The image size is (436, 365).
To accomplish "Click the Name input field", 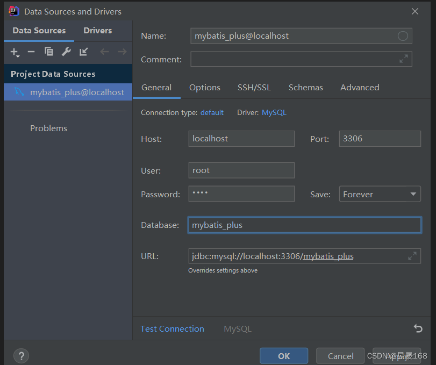I will coord(301,36).
